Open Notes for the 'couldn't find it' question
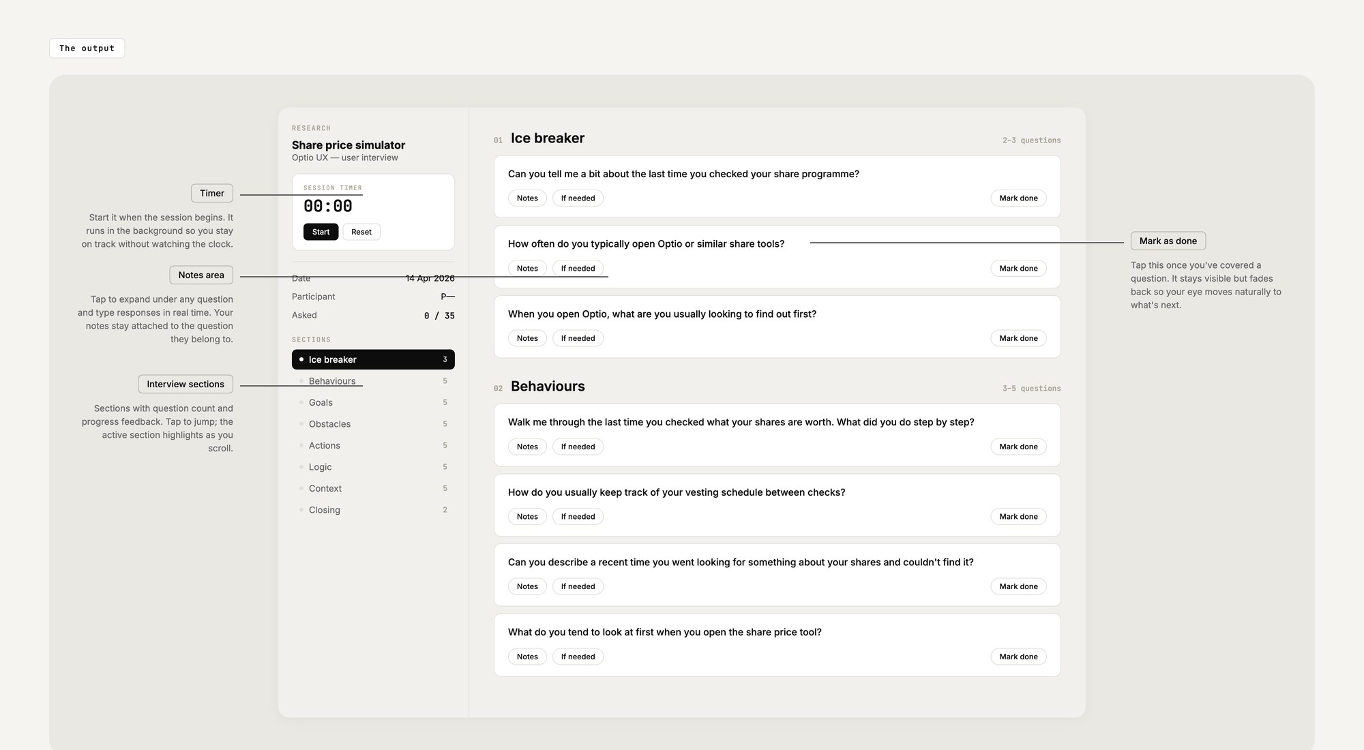Image resolution: width=1364 pixels, height=750 pixels. click(x=527, y=586)
